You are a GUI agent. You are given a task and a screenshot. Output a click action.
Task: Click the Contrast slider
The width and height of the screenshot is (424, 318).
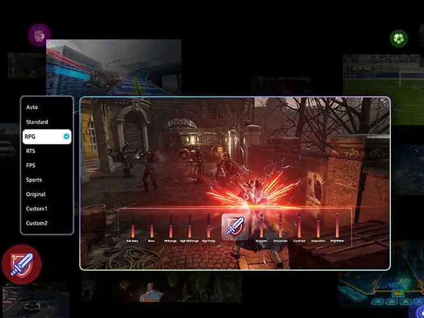click(299, 227)
